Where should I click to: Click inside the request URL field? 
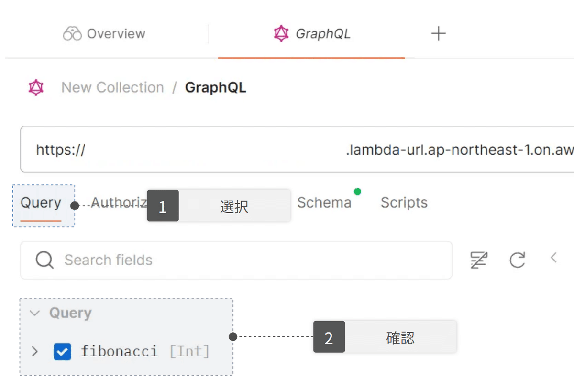click(287, 149)
